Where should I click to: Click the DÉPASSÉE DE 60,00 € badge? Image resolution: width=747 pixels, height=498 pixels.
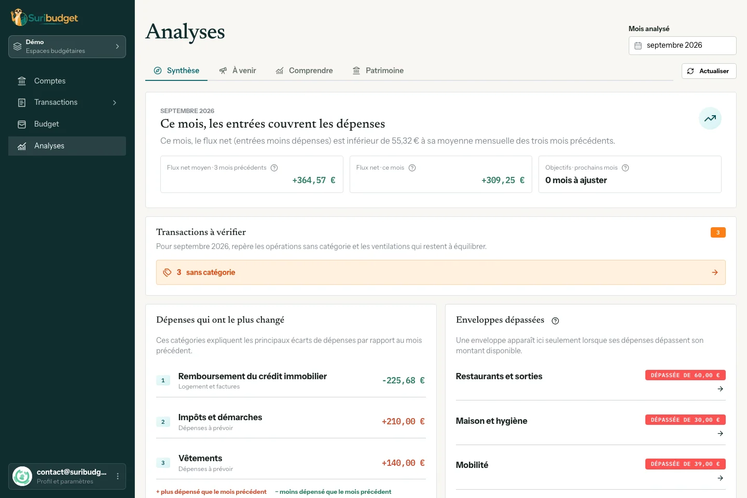point(685,375)
